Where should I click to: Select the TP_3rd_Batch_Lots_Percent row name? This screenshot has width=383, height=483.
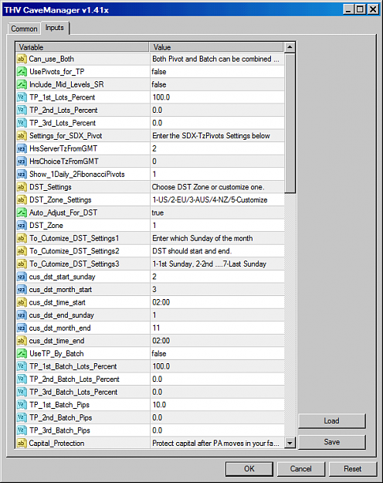pyautogui.click(x=73, y=392)
